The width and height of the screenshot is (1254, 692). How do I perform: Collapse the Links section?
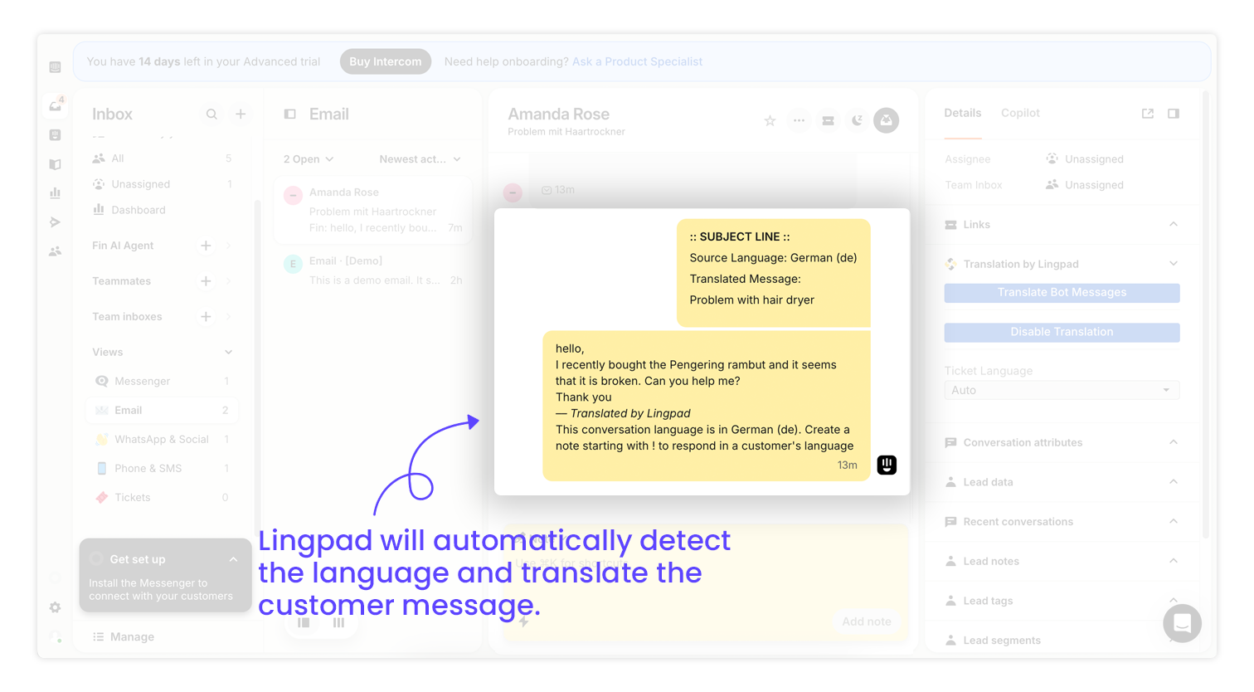click(x=1174, y=225)
